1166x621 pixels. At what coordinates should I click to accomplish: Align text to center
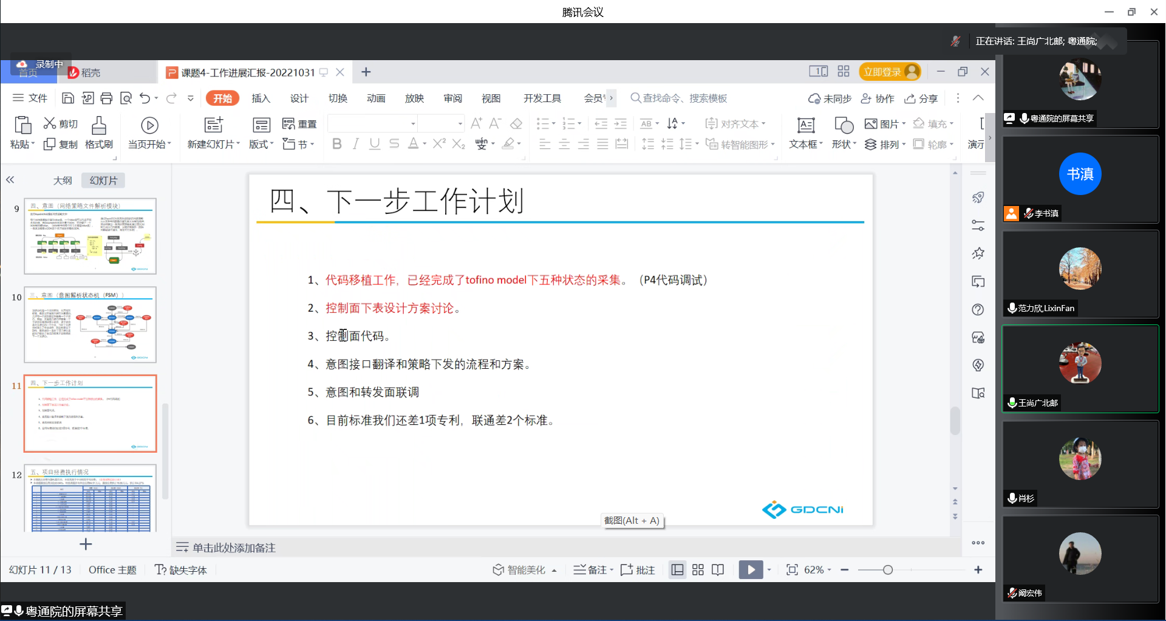(564, 144)
